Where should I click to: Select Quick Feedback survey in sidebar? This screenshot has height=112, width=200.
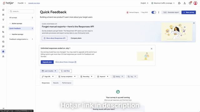[21, 28]
